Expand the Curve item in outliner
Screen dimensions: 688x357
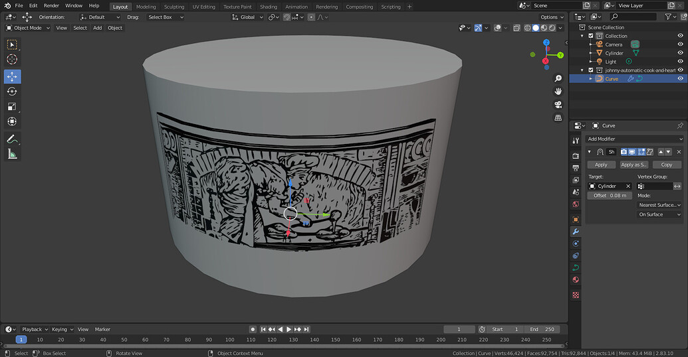click(x=590, y=79)
